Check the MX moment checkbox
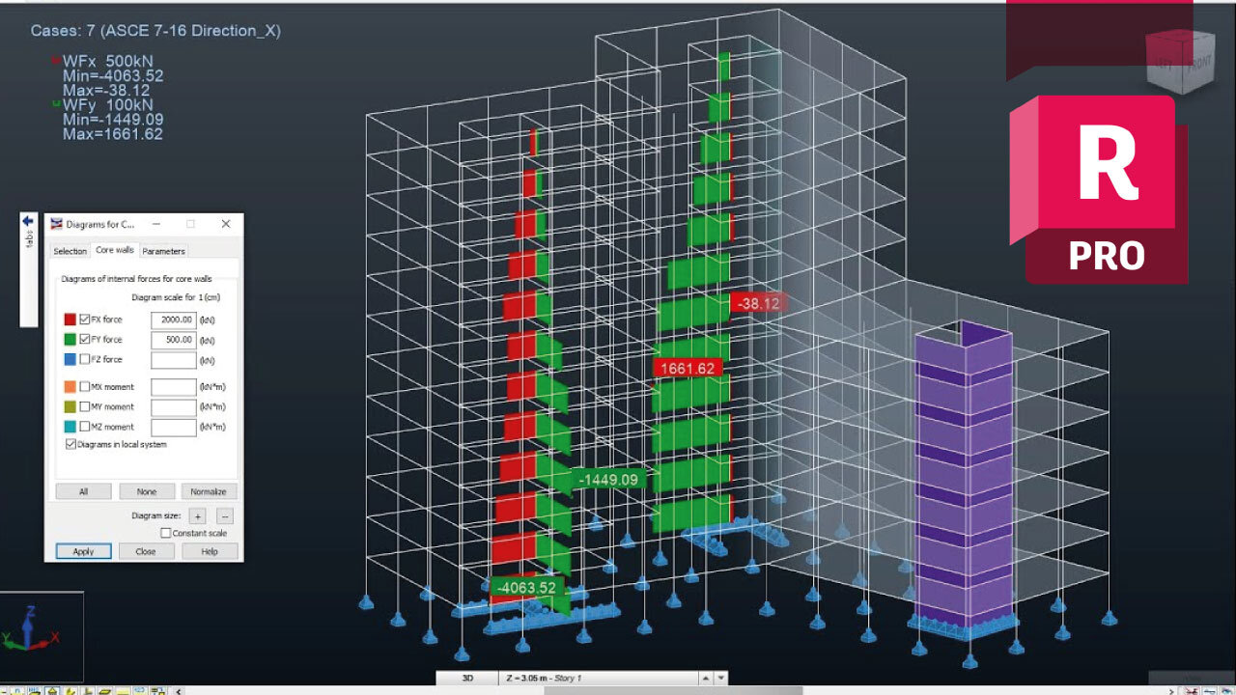Viewport: 1236px width, 695px height. (x=85, y=386)
